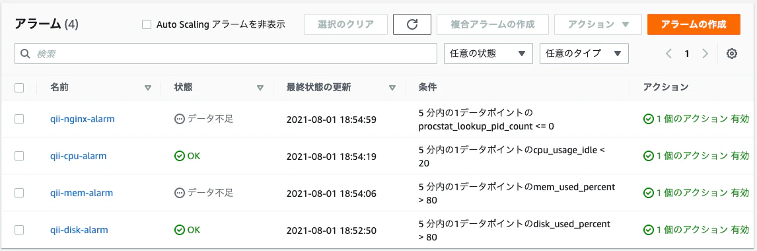Image resolution: width=757 pixels, height=251 pixels.
Task: Click the アラーム (4) heading
Action: [x=46, y=24]
